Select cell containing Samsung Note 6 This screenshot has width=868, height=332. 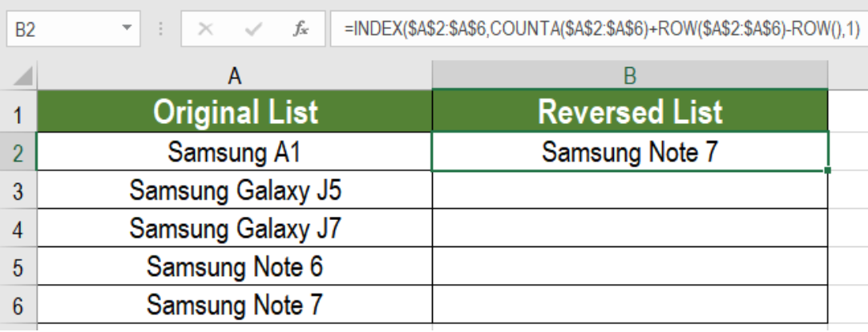coord(235,266)
